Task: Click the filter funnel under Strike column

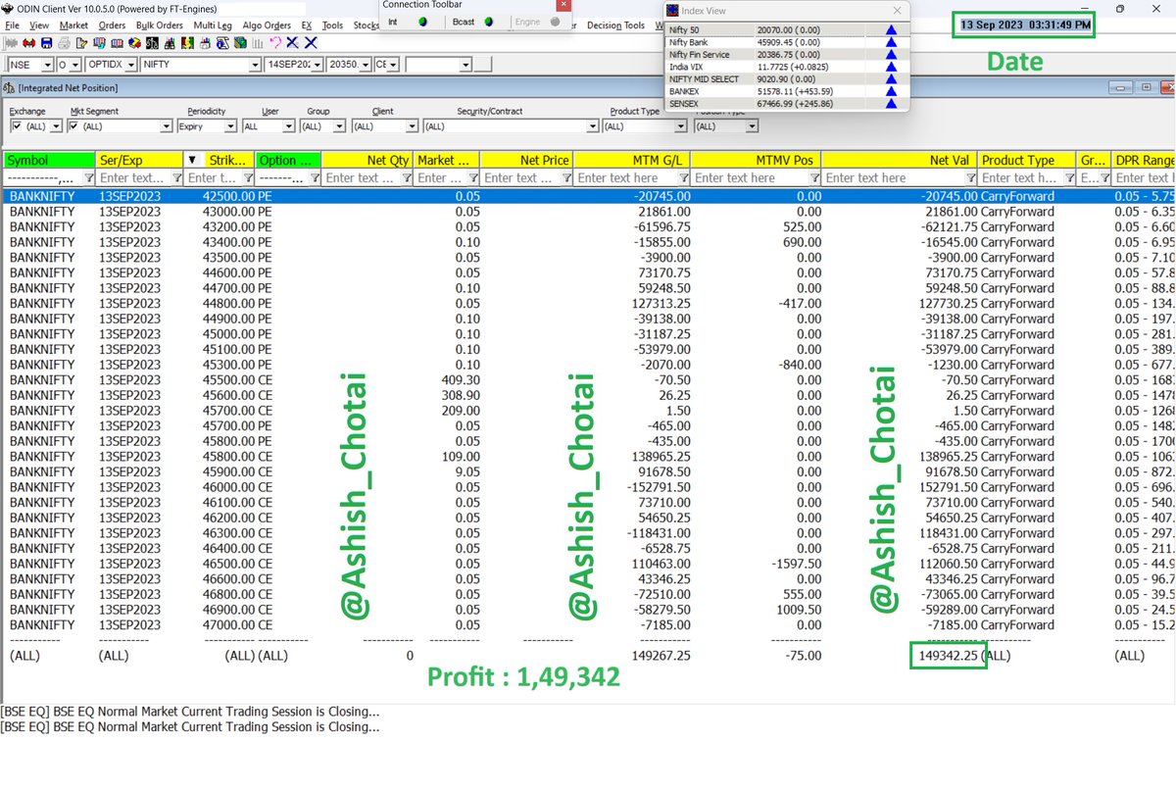Action: 248,177
